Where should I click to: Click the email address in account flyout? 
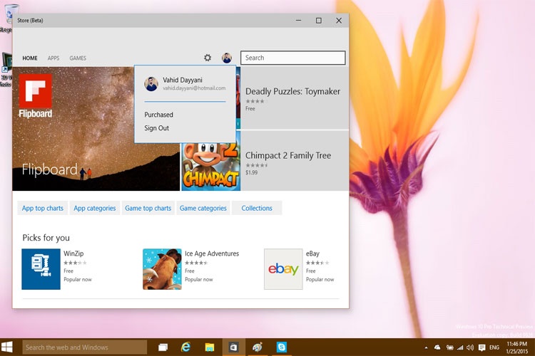[194, 88]
